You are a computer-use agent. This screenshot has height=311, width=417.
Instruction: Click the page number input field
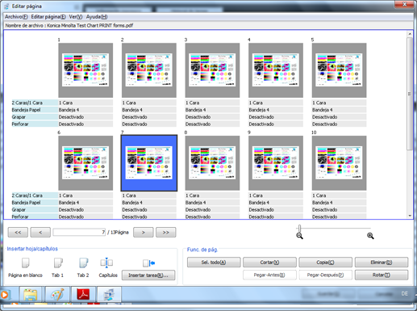click(79, 233)
